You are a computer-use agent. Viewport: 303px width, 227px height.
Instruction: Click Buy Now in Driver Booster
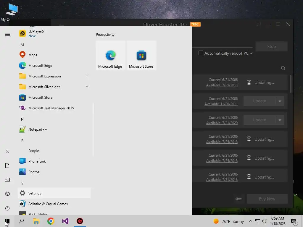tap(267, 199)
